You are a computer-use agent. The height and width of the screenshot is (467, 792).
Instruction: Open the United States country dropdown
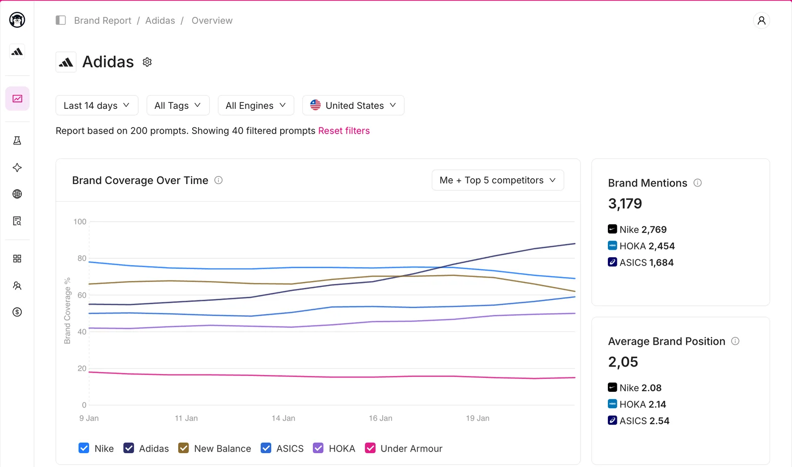pos(353,105)
